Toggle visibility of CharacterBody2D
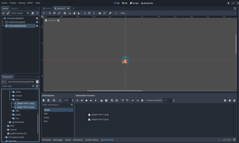This screenshot has height=143, width=239. (x=37, y=18)
